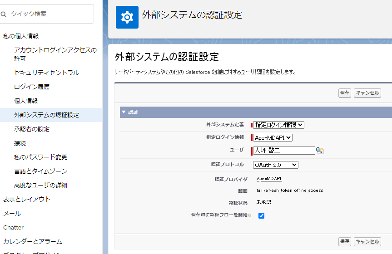392x254 pixels.
Task: Click 未承認 authentication status text
Action: [x=263, y=202]
